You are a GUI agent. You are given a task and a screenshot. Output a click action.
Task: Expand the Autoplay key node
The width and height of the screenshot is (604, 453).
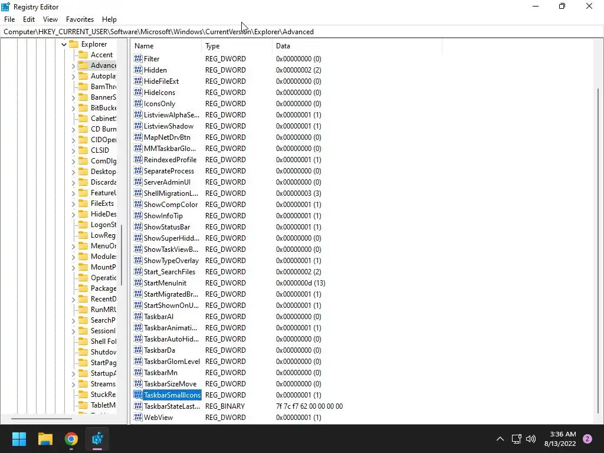pos(73,76)
